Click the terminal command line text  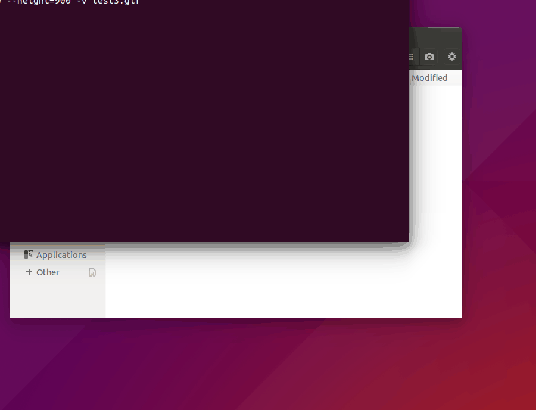tap(71, 3)
